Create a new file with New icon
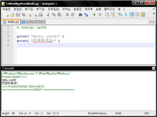 (x=7, y=15)
